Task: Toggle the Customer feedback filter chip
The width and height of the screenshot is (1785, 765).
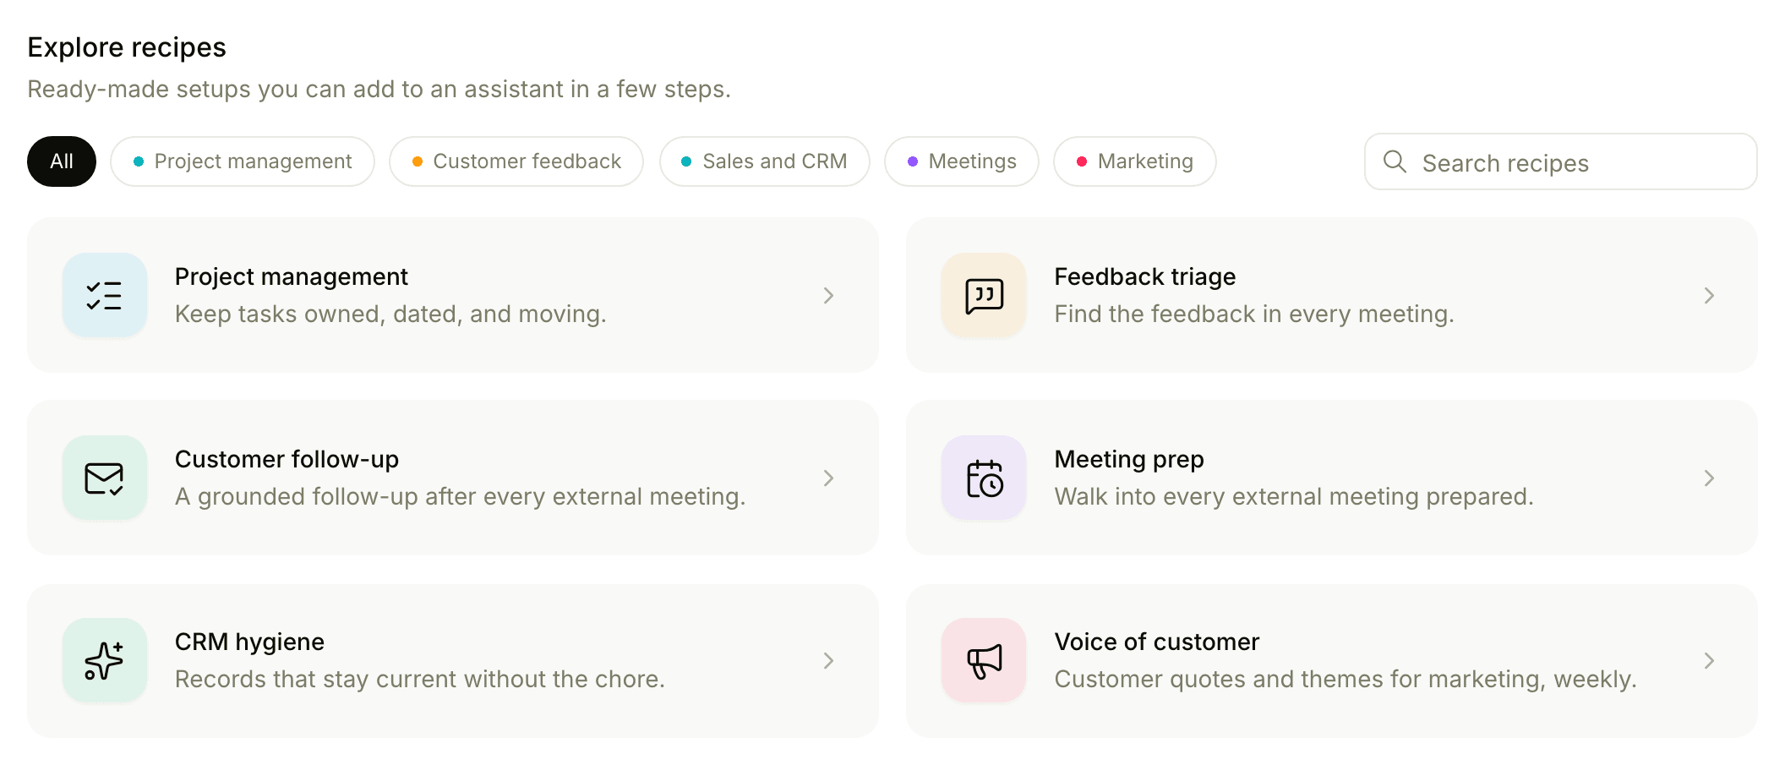Action: pos(516,161)
